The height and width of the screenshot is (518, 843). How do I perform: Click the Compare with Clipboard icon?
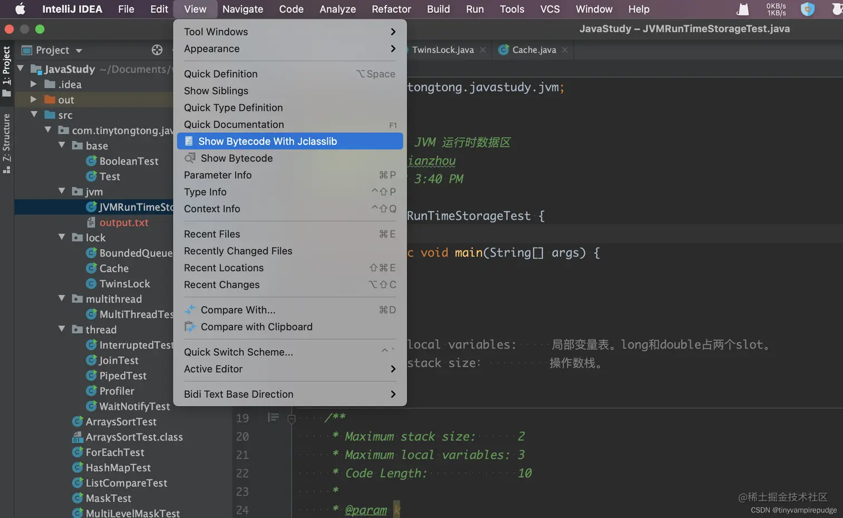pos(190,327)
